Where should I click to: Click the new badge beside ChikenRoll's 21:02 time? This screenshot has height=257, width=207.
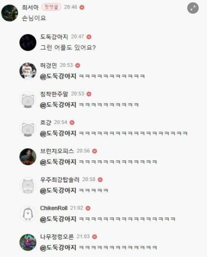[x=88, y=208]
